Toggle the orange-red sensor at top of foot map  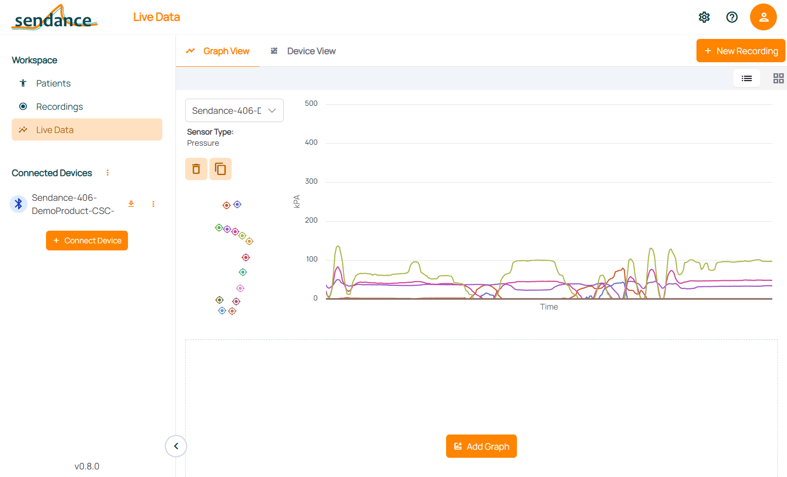(227, 205)
